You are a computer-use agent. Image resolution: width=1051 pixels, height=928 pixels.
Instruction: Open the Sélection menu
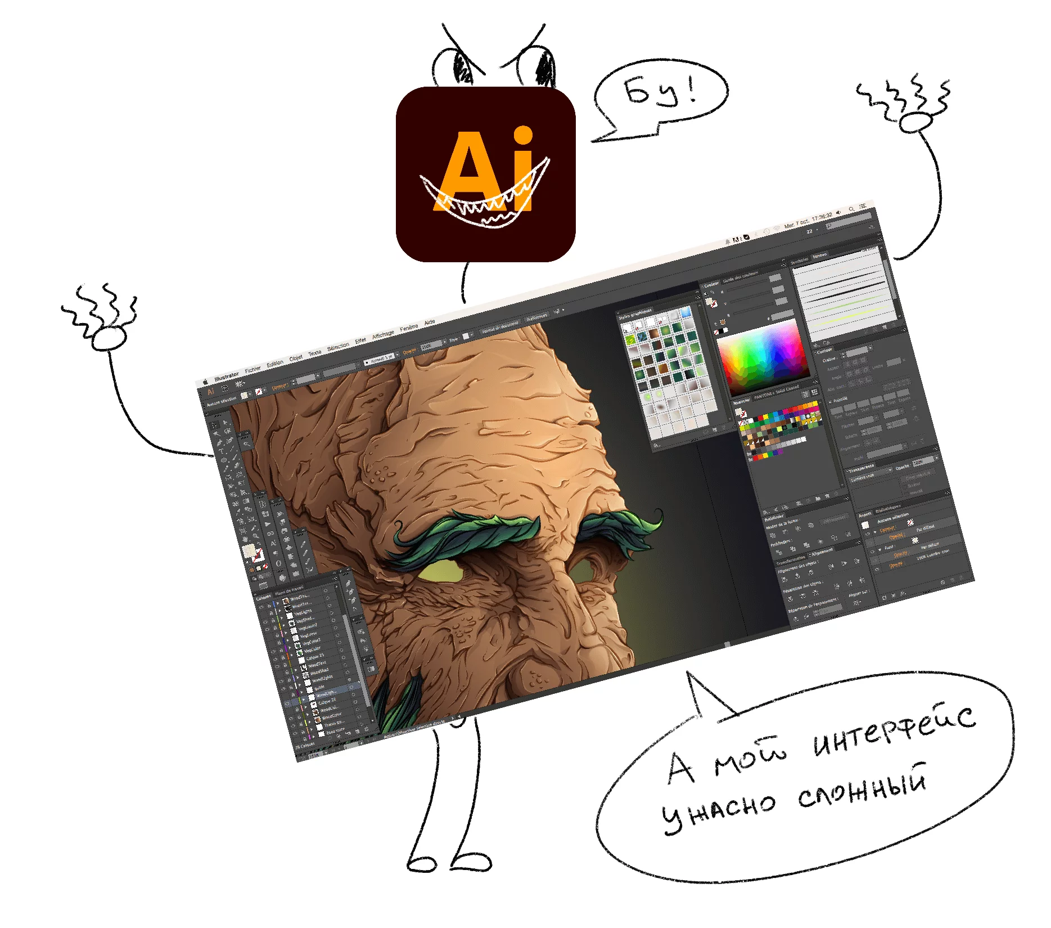pos(338,346)
